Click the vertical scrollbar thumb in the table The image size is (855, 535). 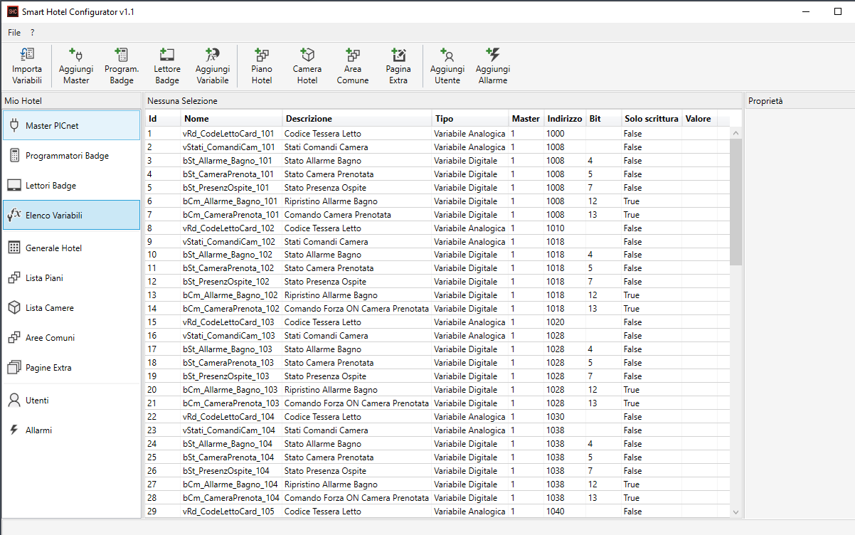pyautogui.click(x=736, y=202)
